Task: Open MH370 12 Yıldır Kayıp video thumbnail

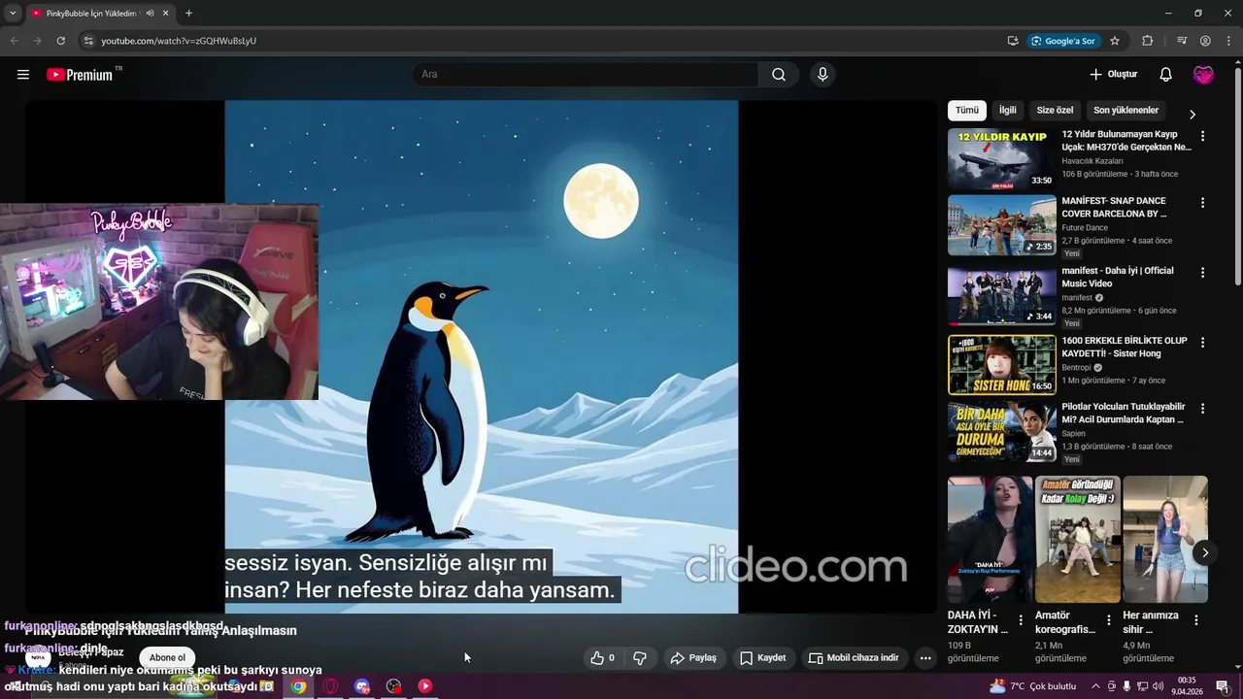Action: coord(1001,158)
